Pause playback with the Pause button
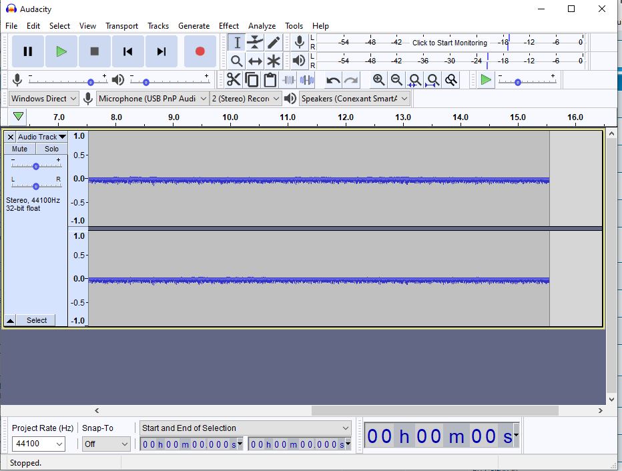The image size is (622, 471). [x=28, y=51]
